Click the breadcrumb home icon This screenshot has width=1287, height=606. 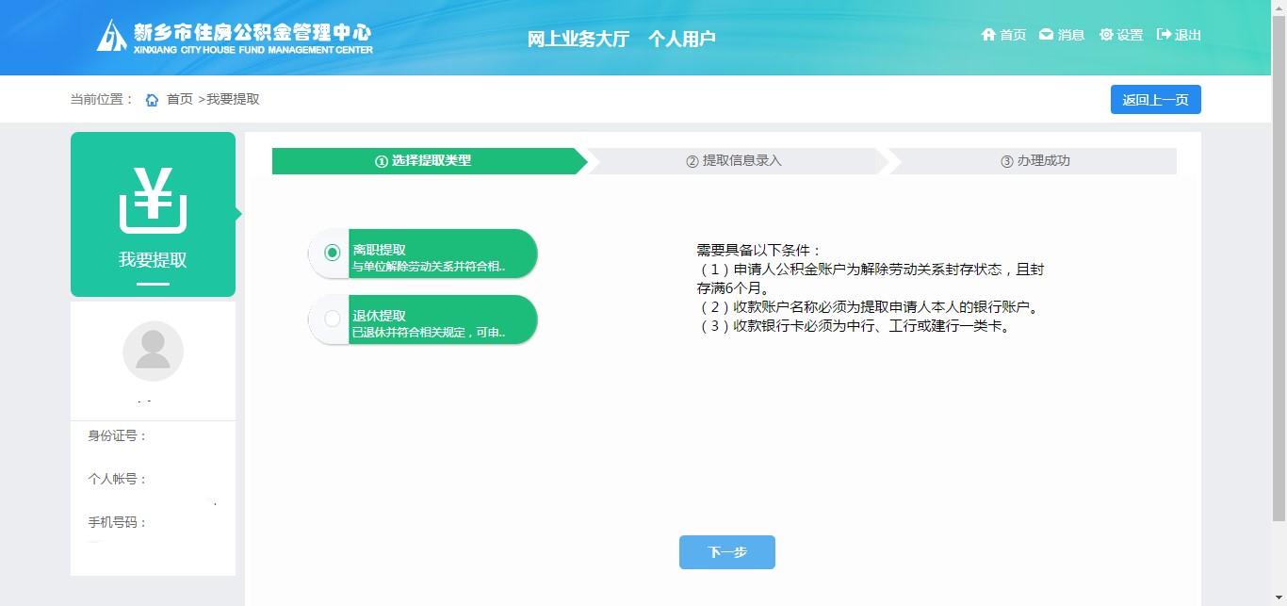click(x=152, y=100)
